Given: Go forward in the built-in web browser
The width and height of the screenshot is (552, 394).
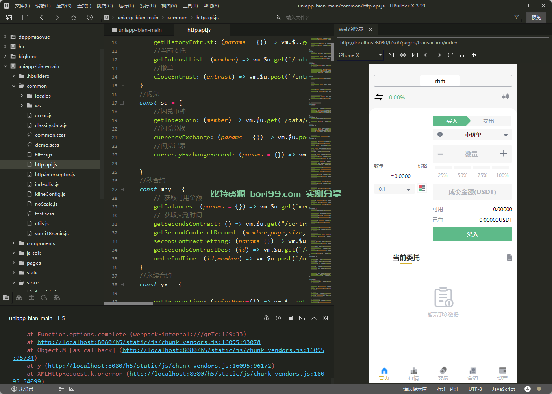Looking at the screenshot, I should pos(438,55).
